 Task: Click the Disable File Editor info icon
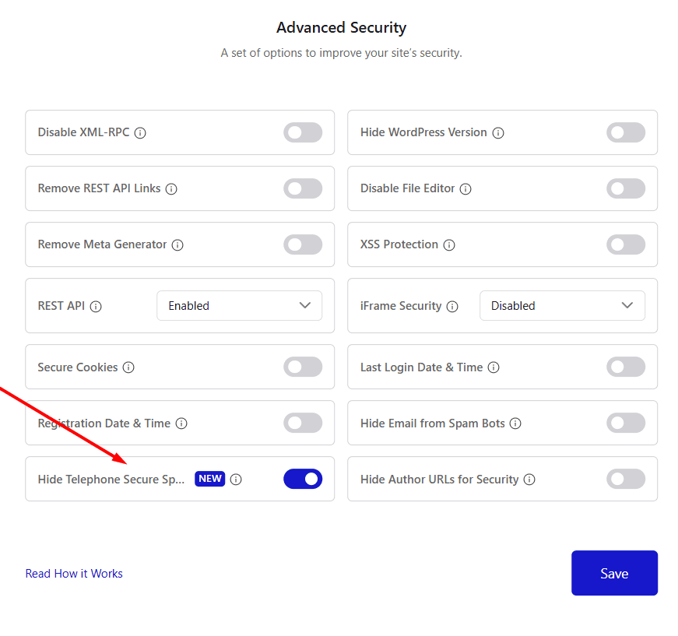tap(465, 188)
